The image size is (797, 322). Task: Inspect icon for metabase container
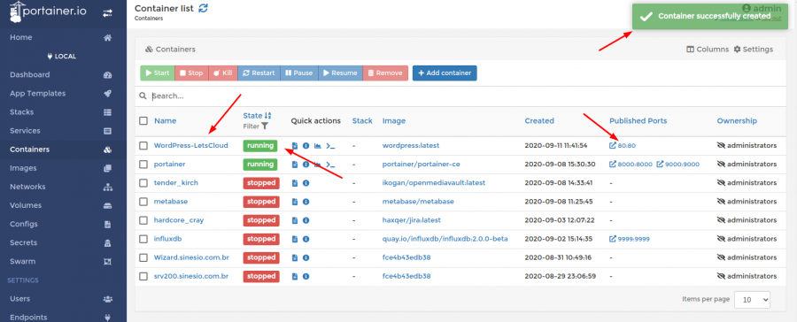tap(306, 202)
